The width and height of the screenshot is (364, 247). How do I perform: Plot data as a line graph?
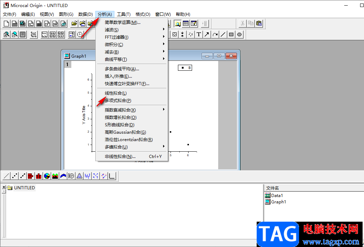coord(6,176)
